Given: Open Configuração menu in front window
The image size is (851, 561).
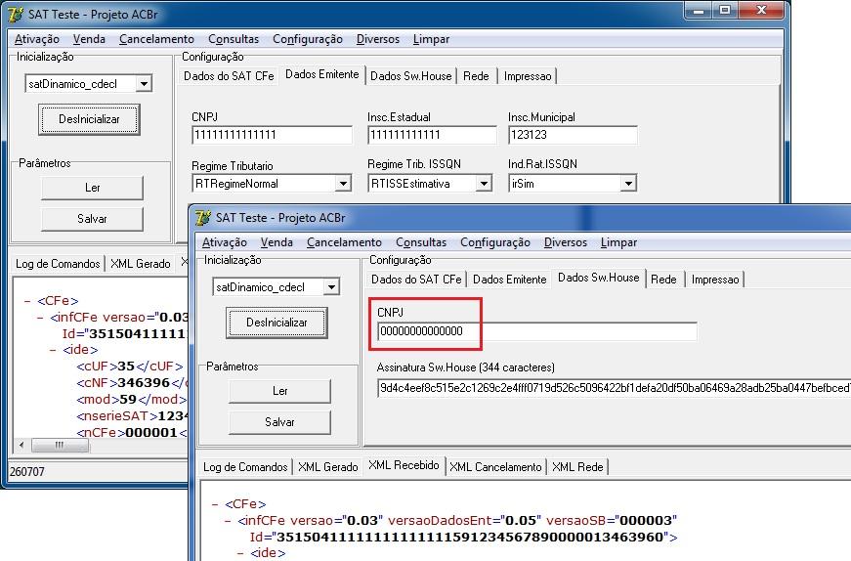Looking at the screenshot, I should point(495,242).
